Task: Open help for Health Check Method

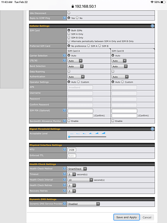Action: click(64, 169)
